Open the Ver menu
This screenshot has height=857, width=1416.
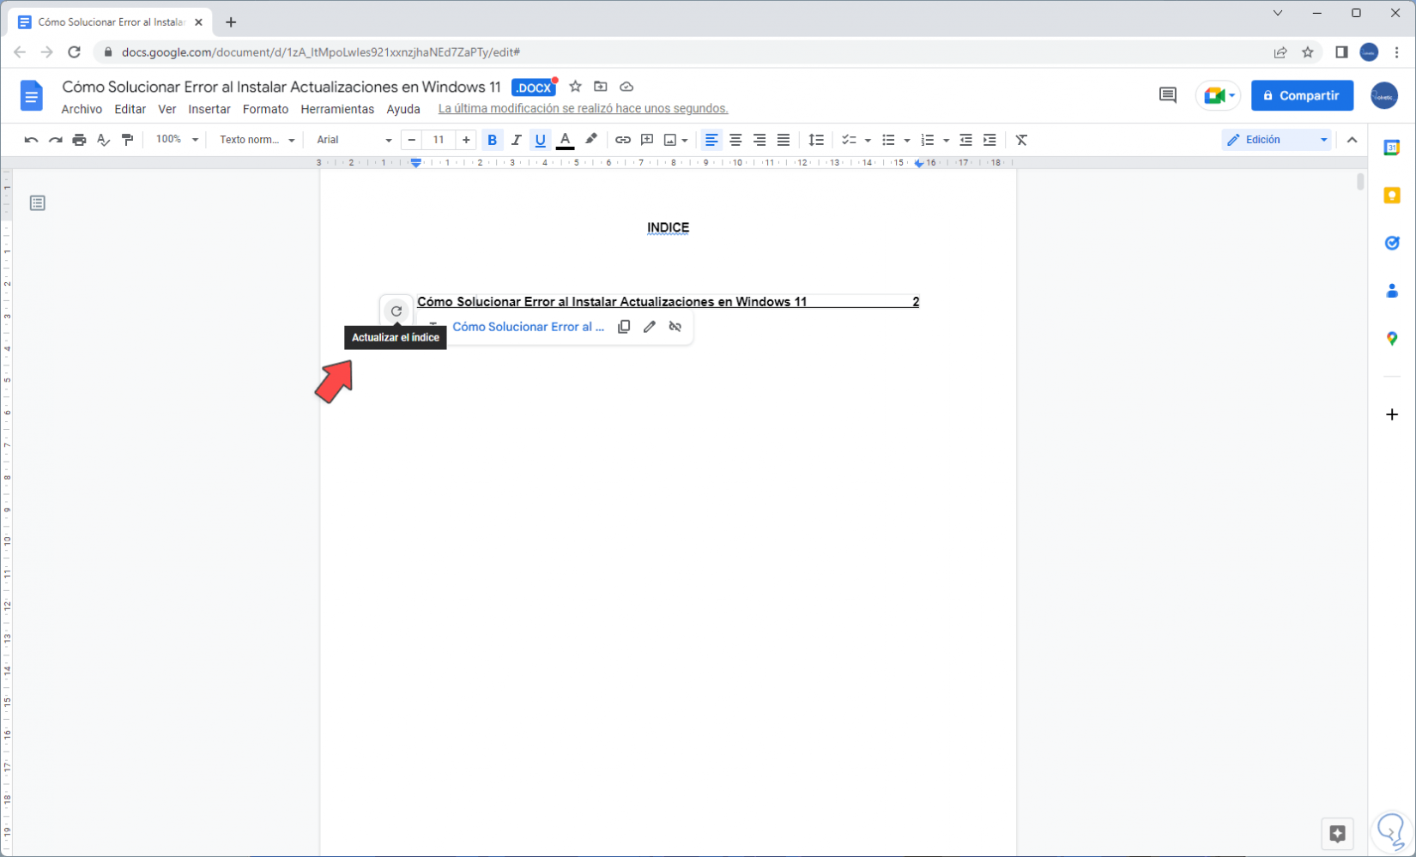167,109
